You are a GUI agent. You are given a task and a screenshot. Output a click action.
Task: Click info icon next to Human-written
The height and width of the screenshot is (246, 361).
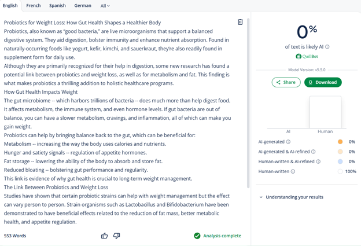point(293,171)
